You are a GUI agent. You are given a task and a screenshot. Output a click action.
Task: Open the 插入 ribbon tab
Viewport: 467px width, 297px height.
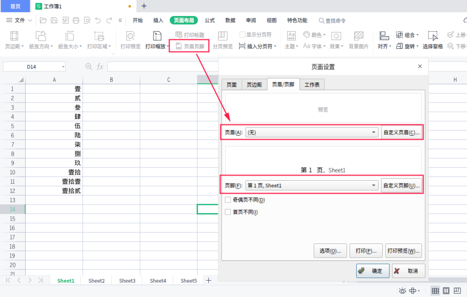pyautogui.click(x=158, y=20)
